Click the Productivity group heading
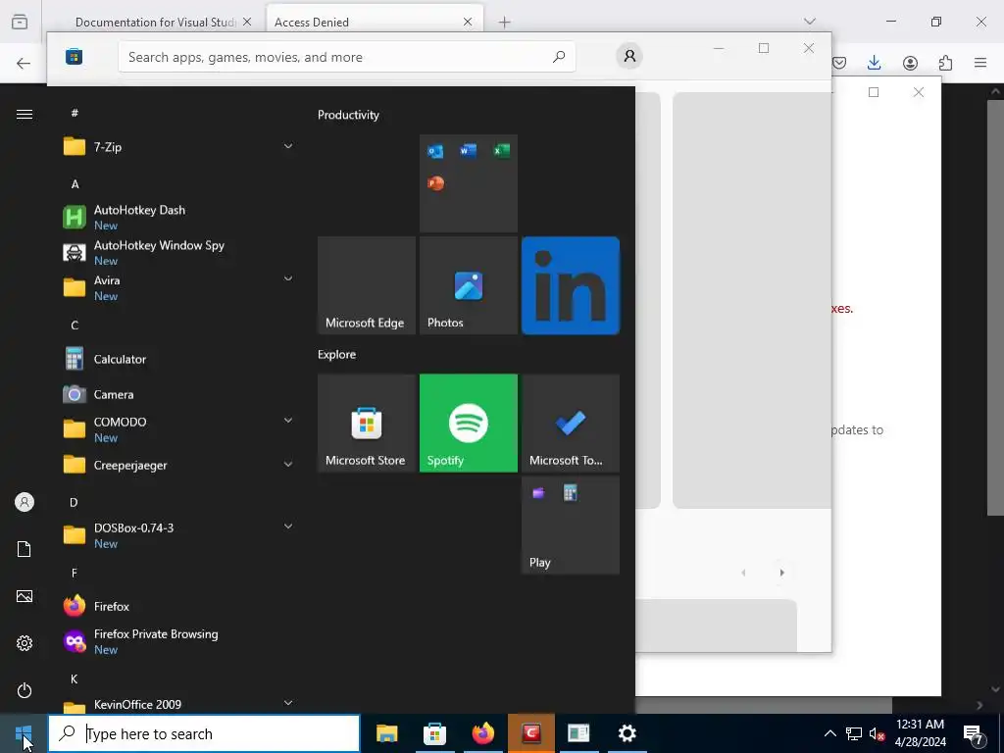This screenshot has height=753, width=1004. click(x=348, y=115)
